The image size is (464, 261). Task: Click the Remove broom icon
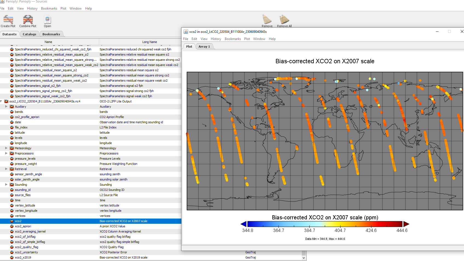[267, 19]
